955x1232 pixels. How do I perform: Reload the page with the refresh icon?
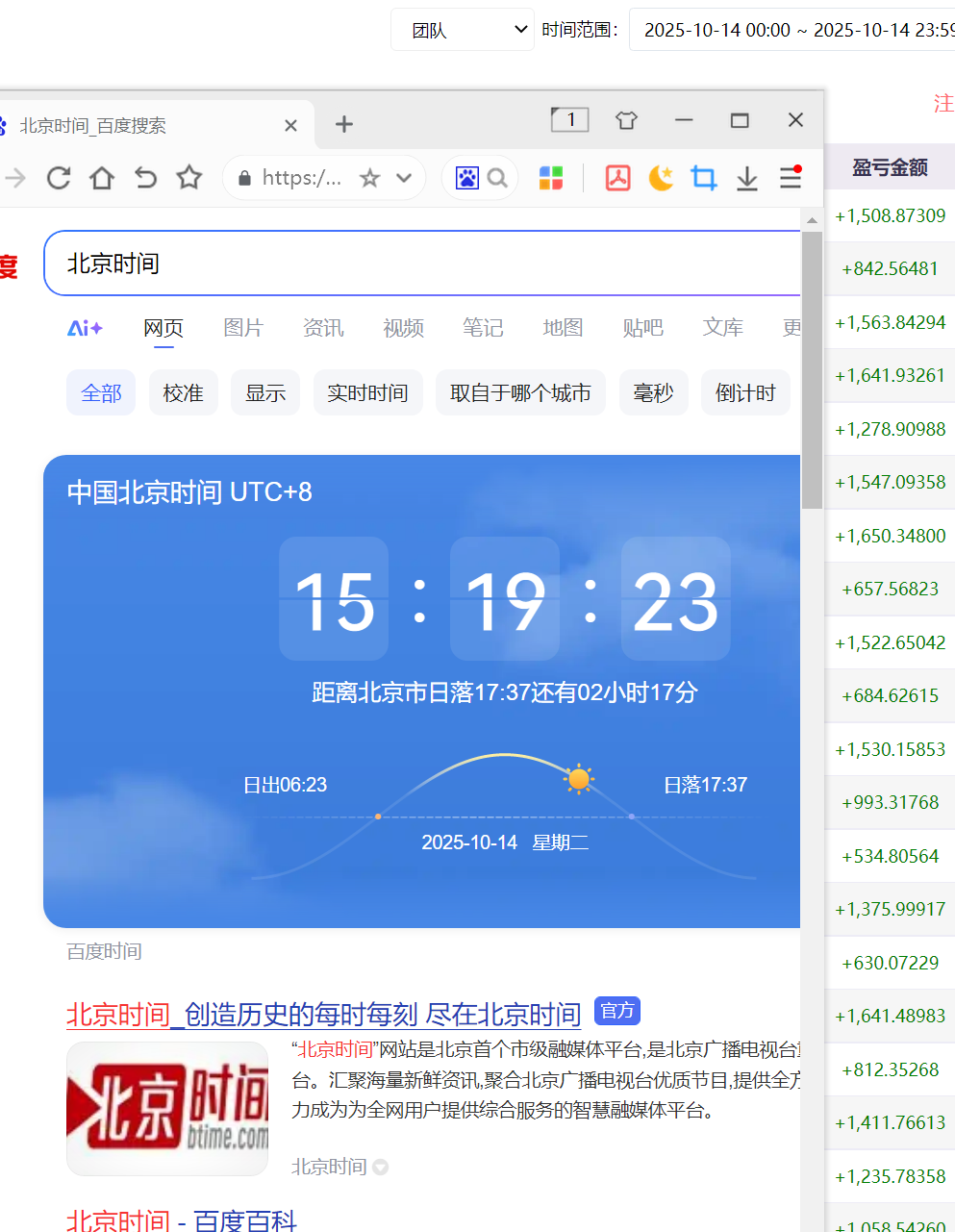coord(59,178)
